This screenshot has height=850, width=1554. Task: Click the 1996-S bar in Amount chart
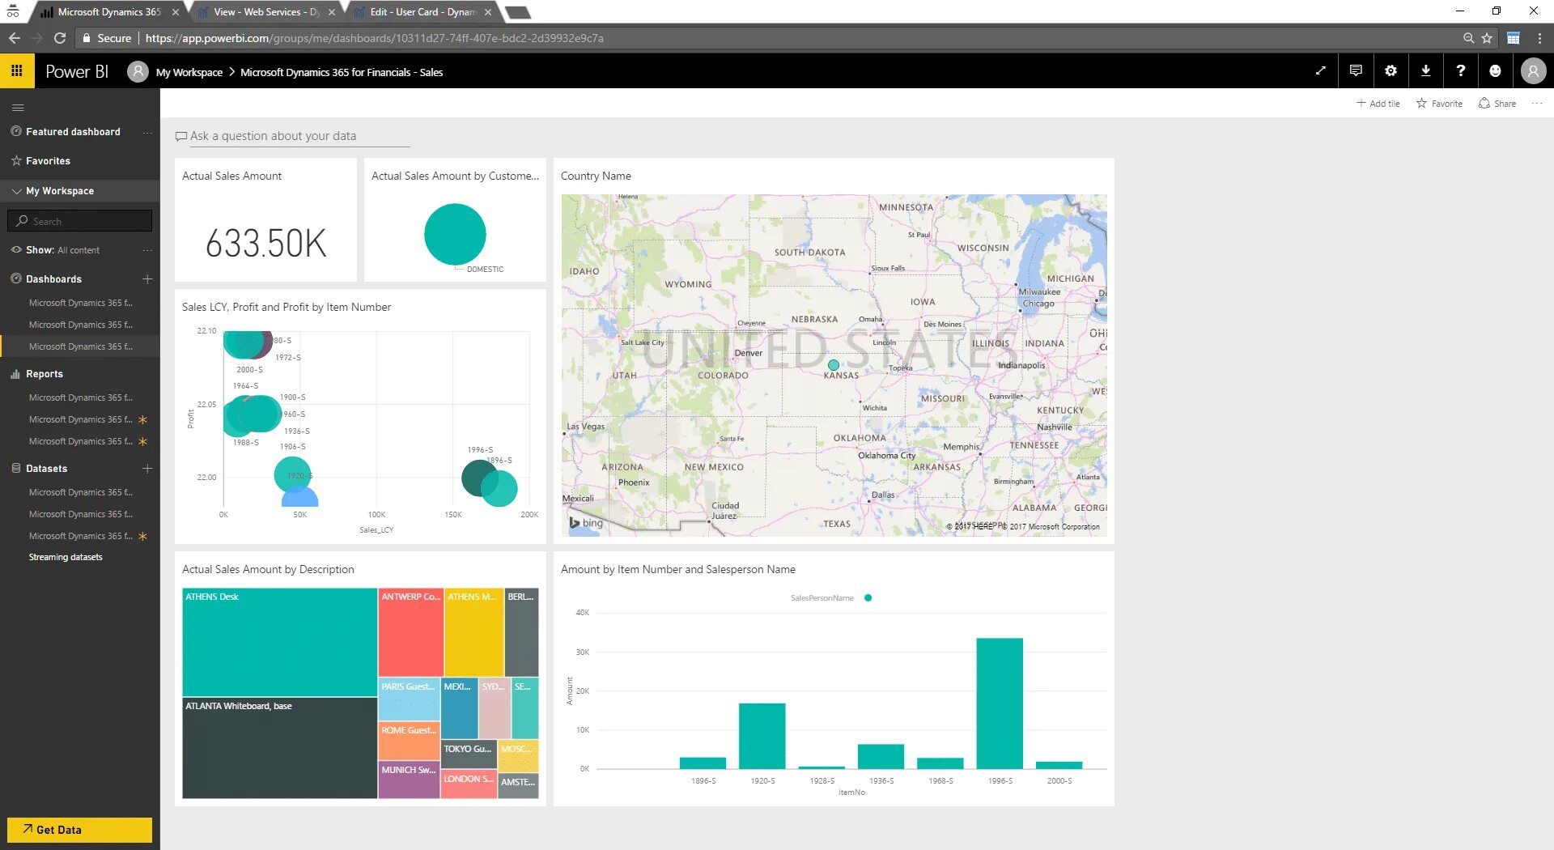click(x=1000, y=703)
